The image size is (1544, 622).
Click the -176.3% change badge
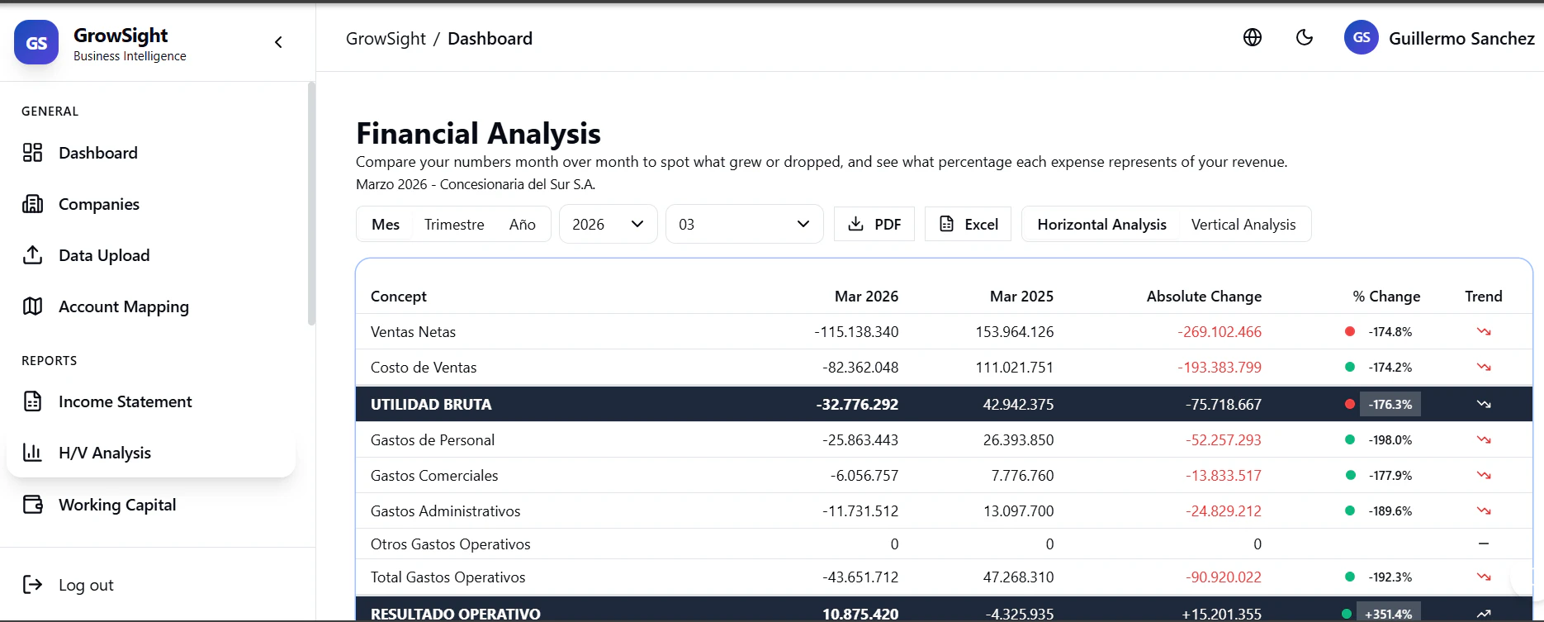[x=1390, y=404]
